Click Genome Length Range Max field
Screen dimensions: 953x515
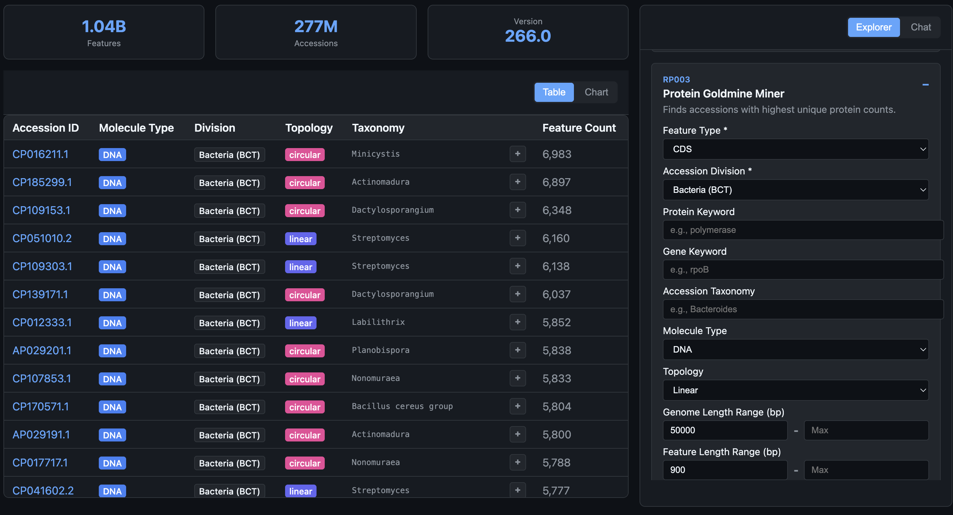click(866, 430)
